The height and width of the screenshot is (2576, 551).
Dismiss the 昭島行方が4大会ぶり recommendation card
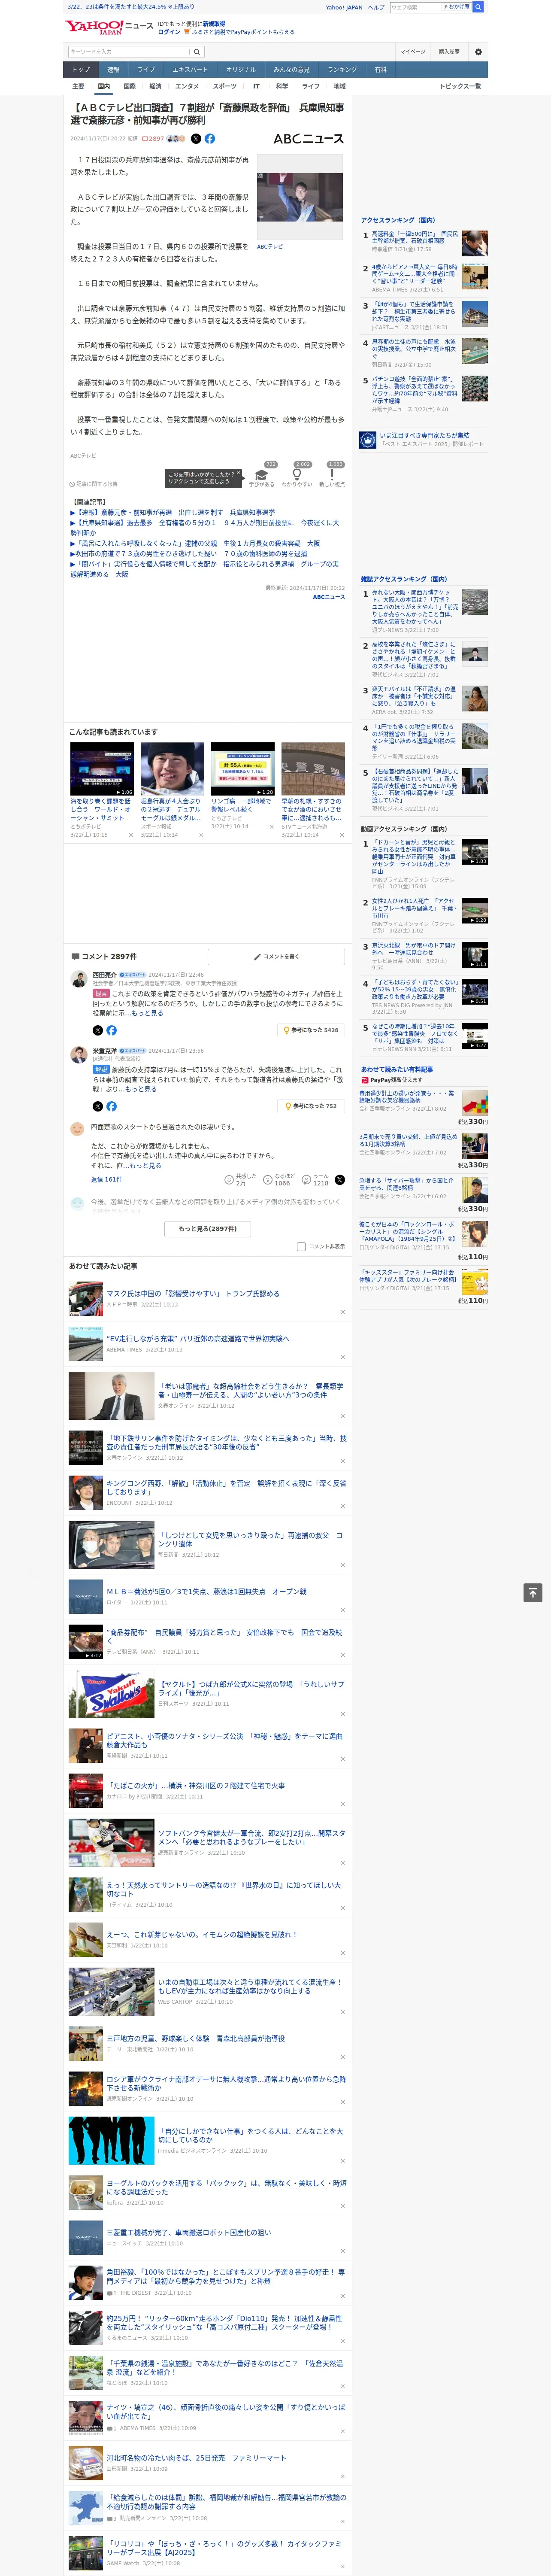click(201, 835)
